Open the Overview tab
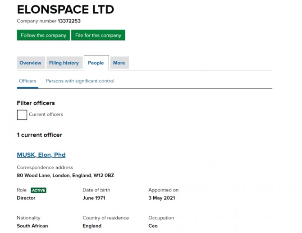The height and width of the screenshot is (233, 302). [30, 63]
